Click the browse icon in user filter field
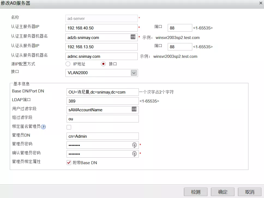The image size is (264, 198). 134,109
